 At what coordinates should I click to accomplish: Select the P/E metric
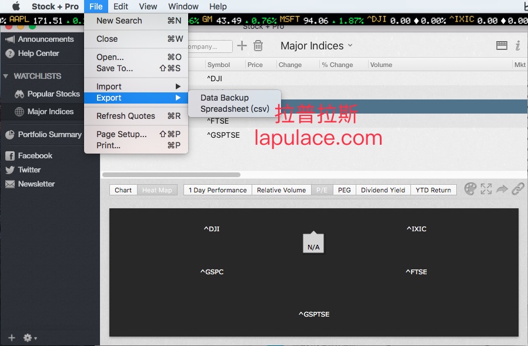(x=322, y=190)
